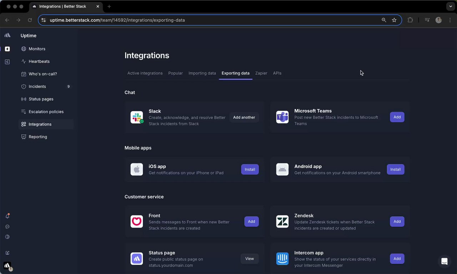
Task: Click the Integrations page heading
Action: [x=147, y=55]
